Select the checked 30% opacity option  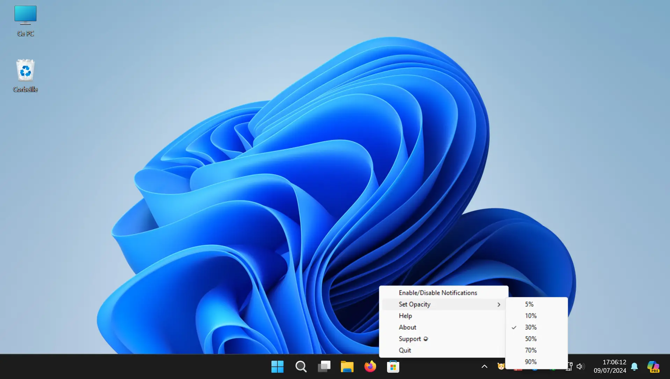[x=537, y=327]
